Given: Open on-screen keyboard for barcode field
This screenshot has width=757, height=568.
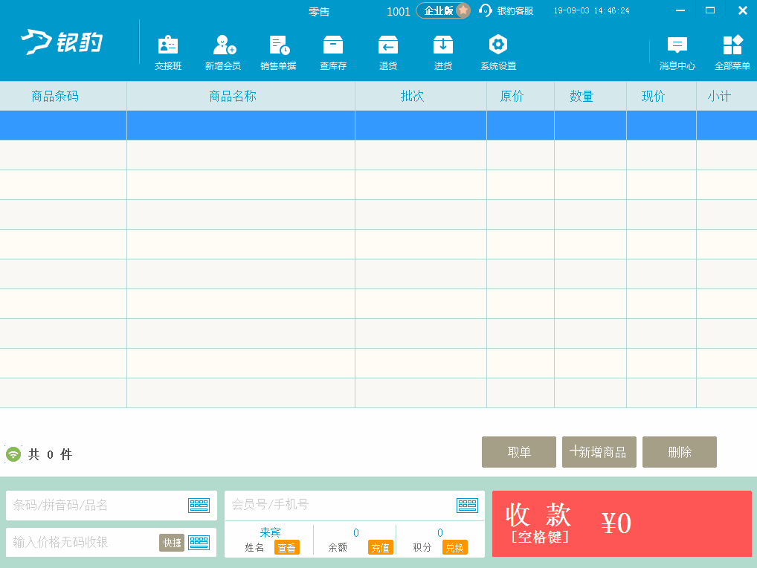Looking at the screenshot, I should [199, 506].
